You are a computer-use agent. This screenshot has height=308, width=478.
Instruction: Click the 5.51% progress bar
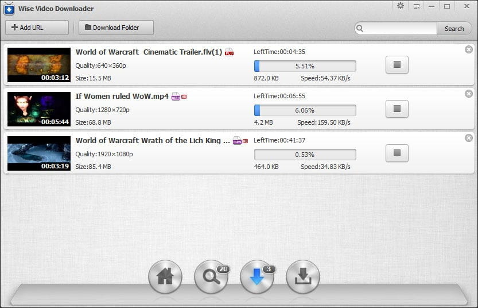click(305, 66)
